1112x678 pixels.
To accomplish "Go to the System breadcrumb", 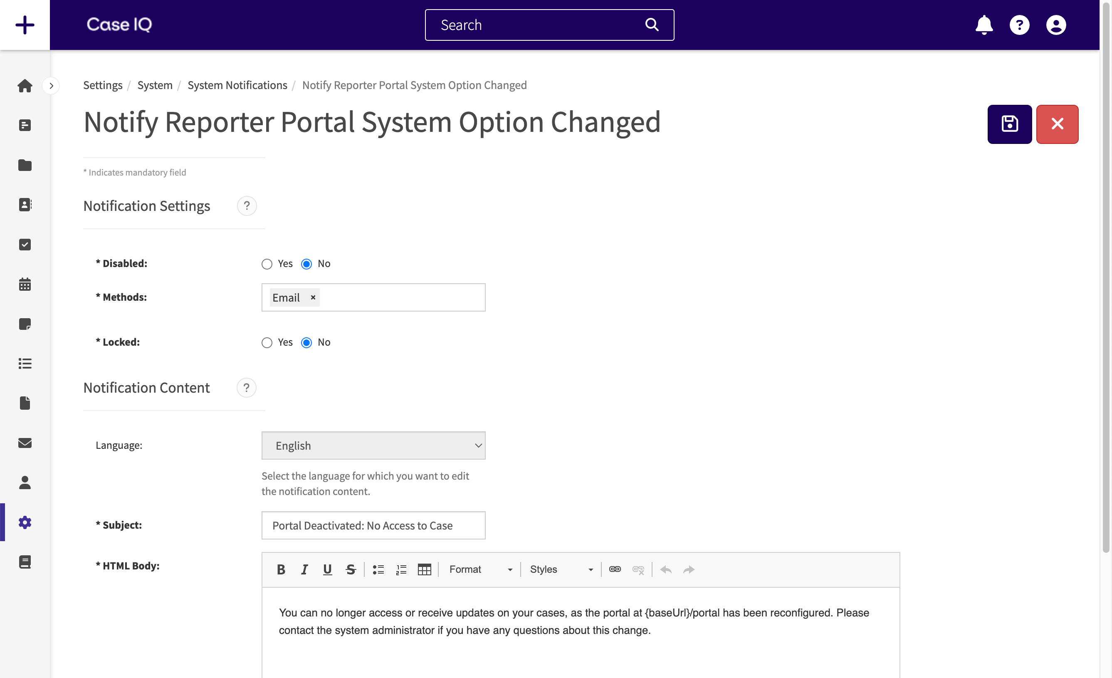I will tap(155, 85).
